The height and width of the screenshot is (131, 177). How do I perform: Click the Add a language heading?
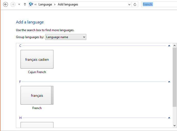click(30, 22)
